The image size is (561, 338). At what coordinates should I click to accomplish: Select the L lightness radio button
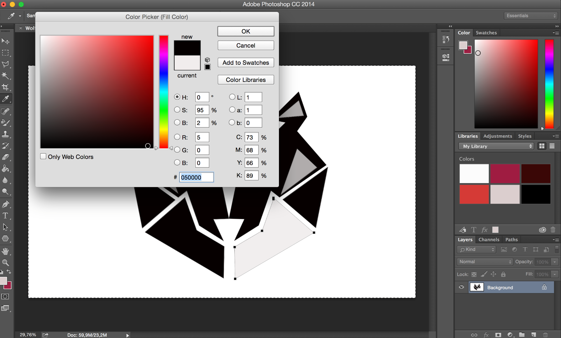(x=232, y=97)
